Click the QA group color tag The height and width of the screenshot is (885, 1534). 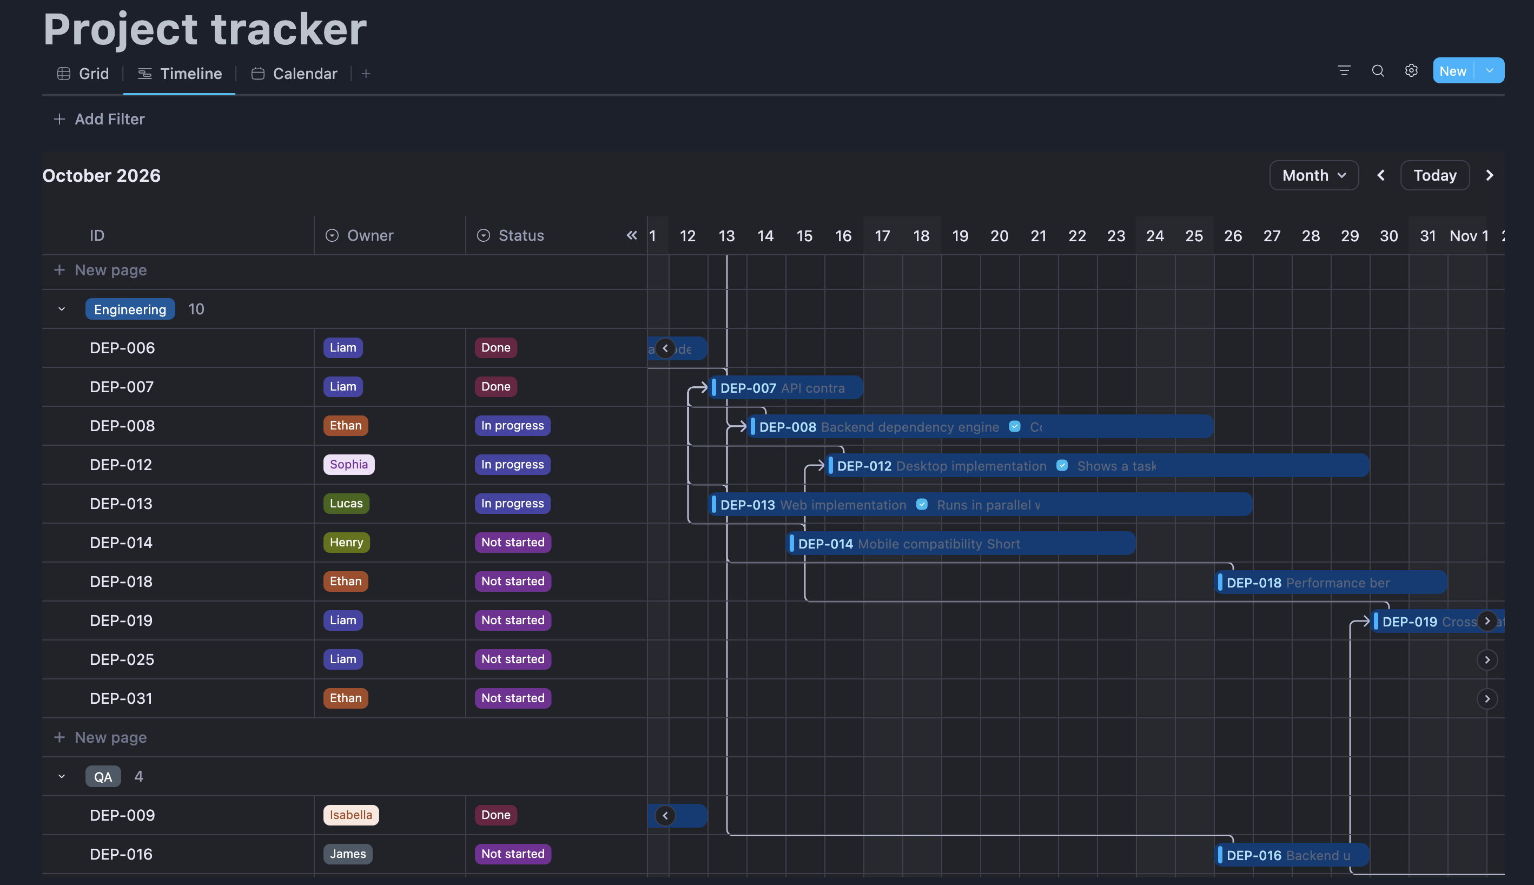(x=103, y=776)
